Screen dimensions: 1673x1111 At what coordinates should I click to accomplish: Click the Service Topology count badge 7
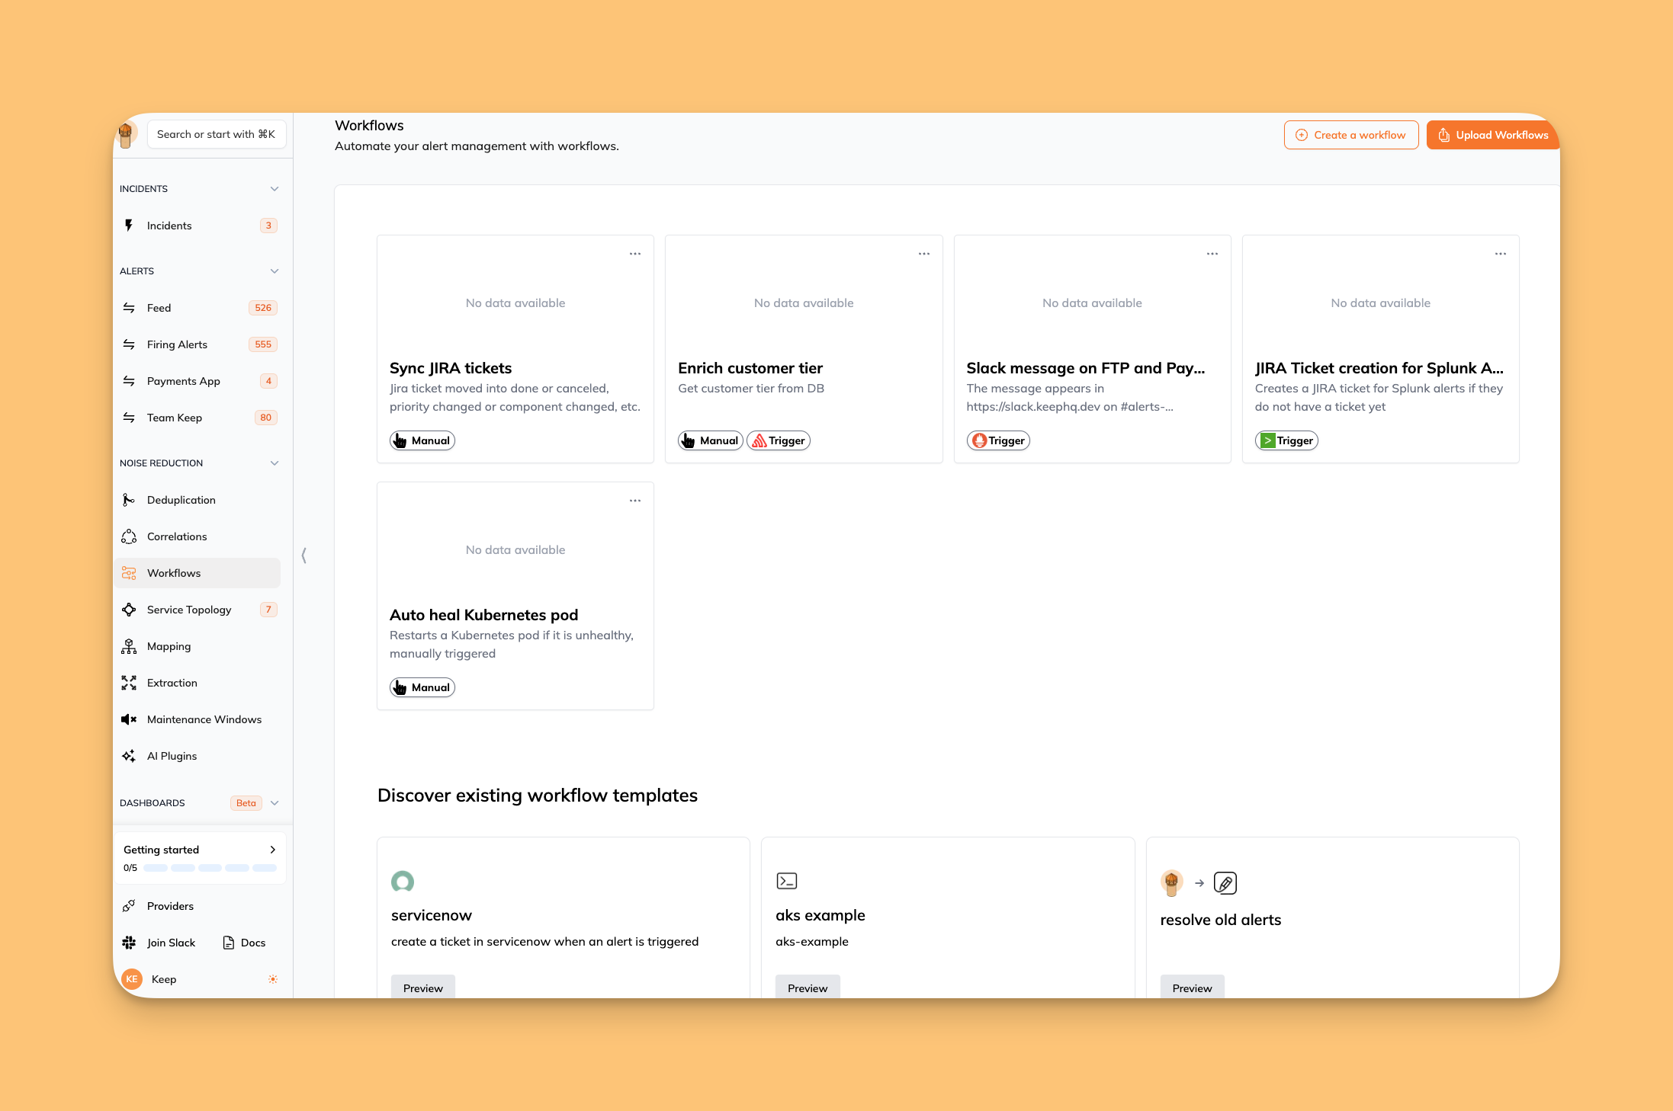pyautogui.click(x=268, y=610)
